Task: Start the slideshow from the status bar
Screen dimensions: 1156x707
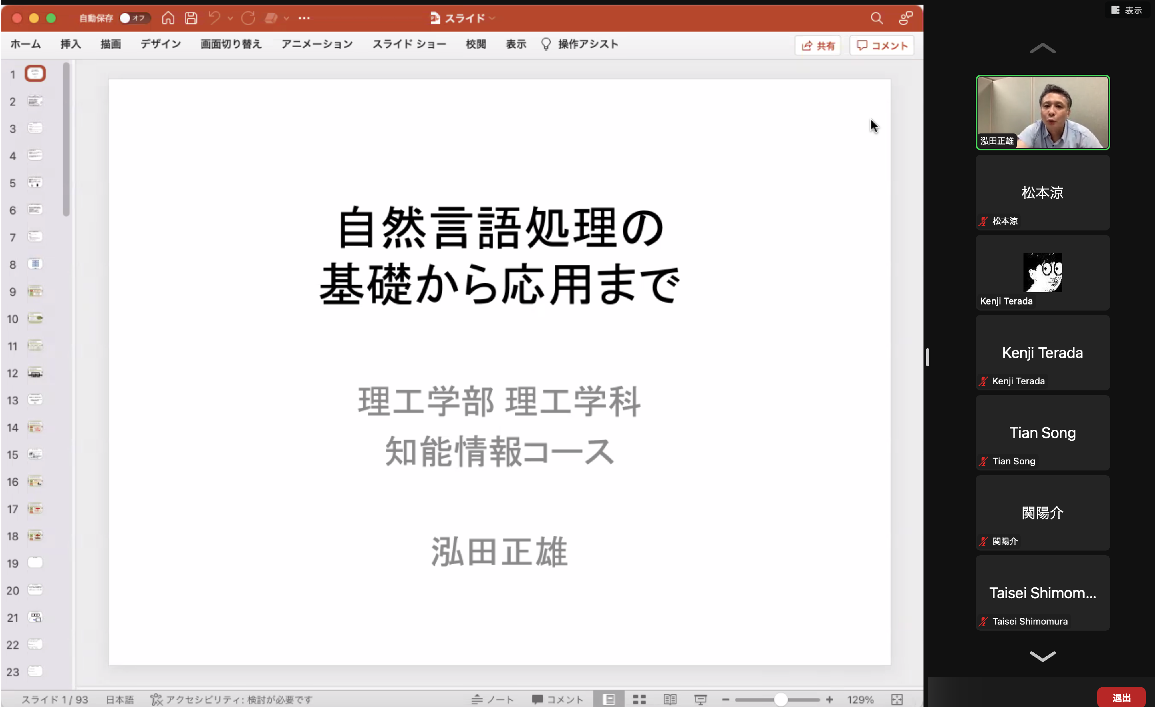Action: coord(700,698)
